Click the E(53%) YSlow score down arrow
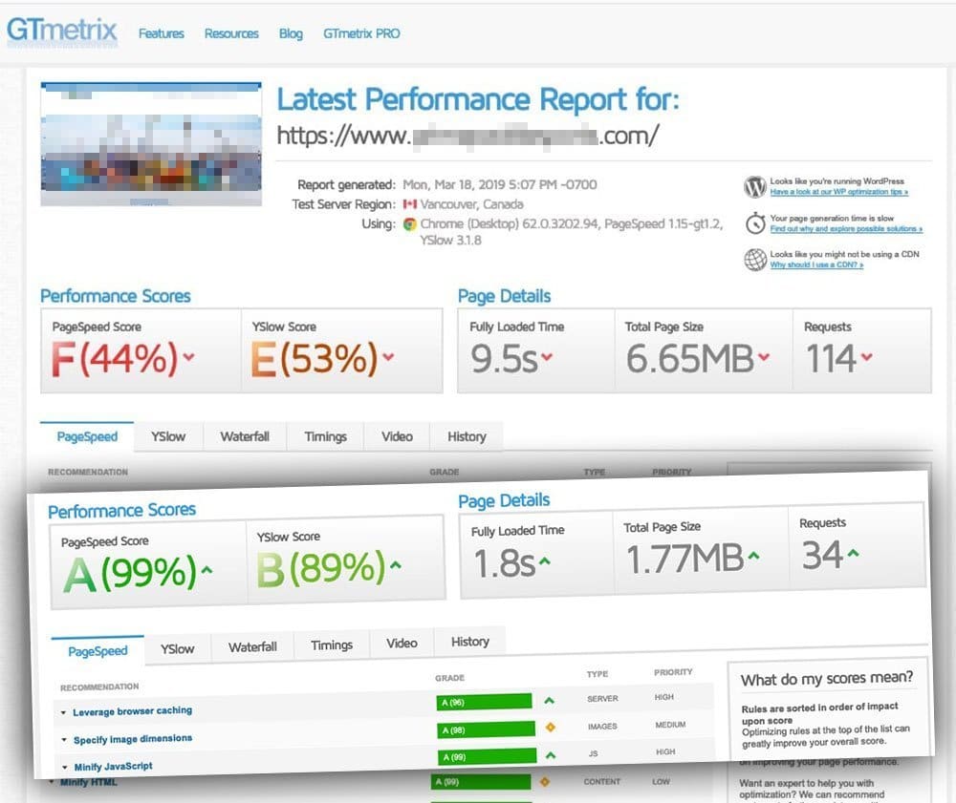The image size is (956, 803). [388, 357]
